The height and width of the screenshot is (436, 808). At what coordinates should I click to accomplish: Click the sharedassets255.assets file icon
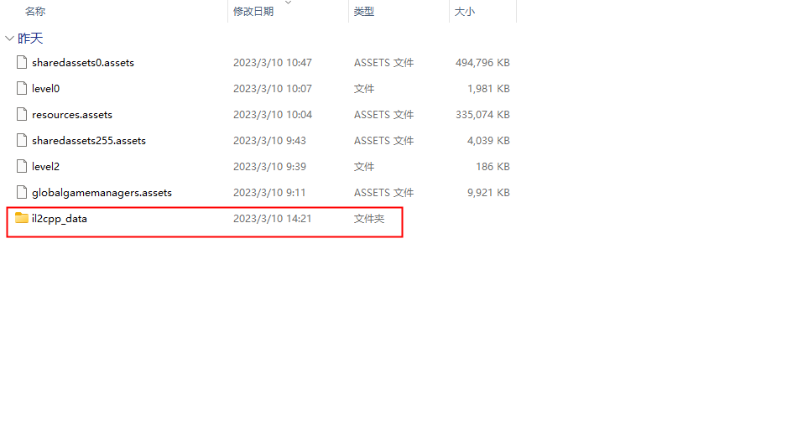pos(22,141)
